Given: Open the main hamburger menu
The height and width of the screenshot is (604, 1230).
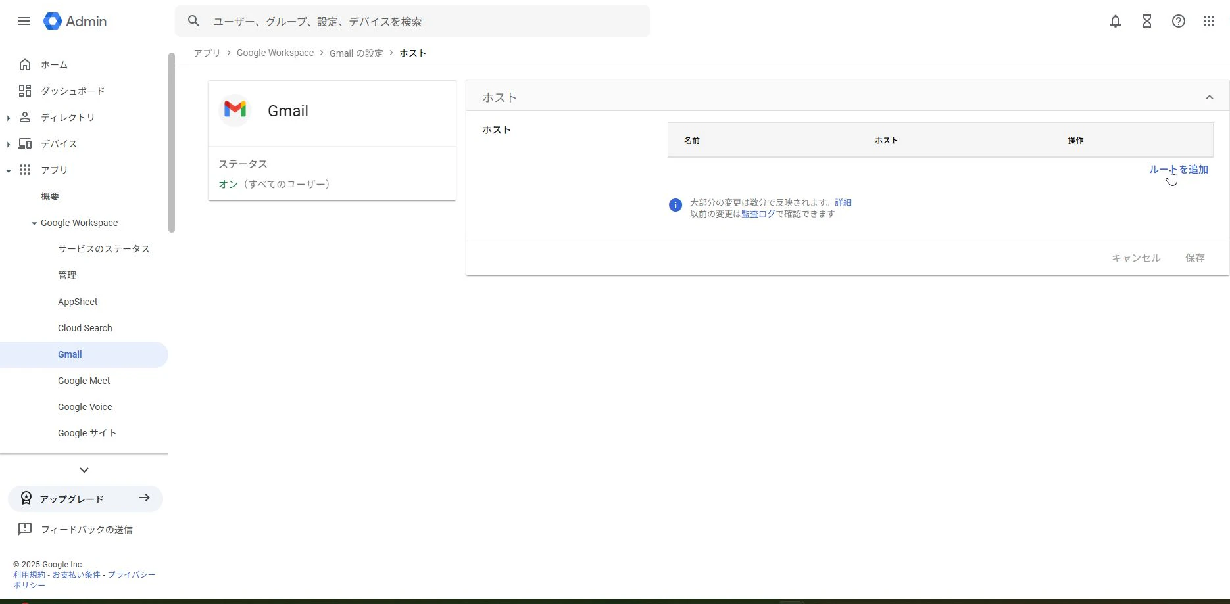Looking at the screenshot, I should tap(24, 21).
